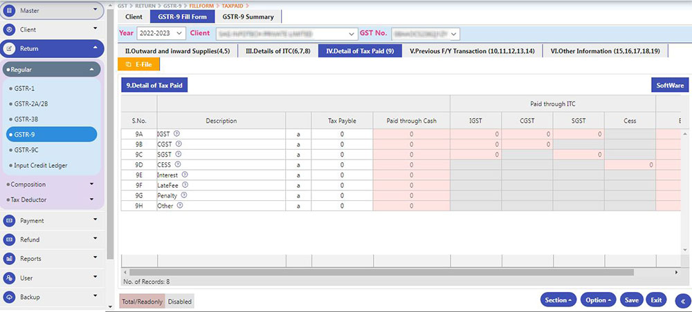
Task: Open III.Details of ITC(6,7,8) tab
Action: click(x=277, y=51)
